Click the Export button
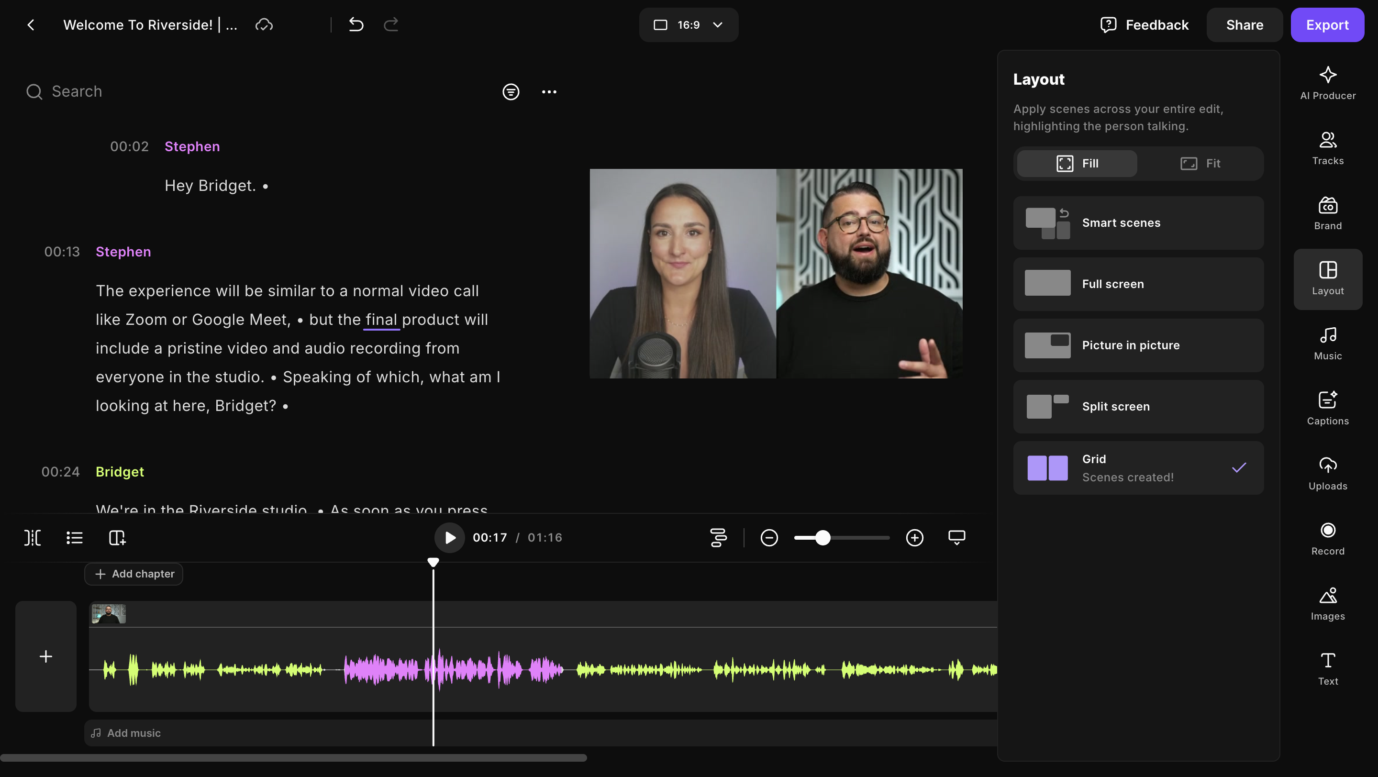This screenshot has height=777, width=1378. coord(1327,24)
